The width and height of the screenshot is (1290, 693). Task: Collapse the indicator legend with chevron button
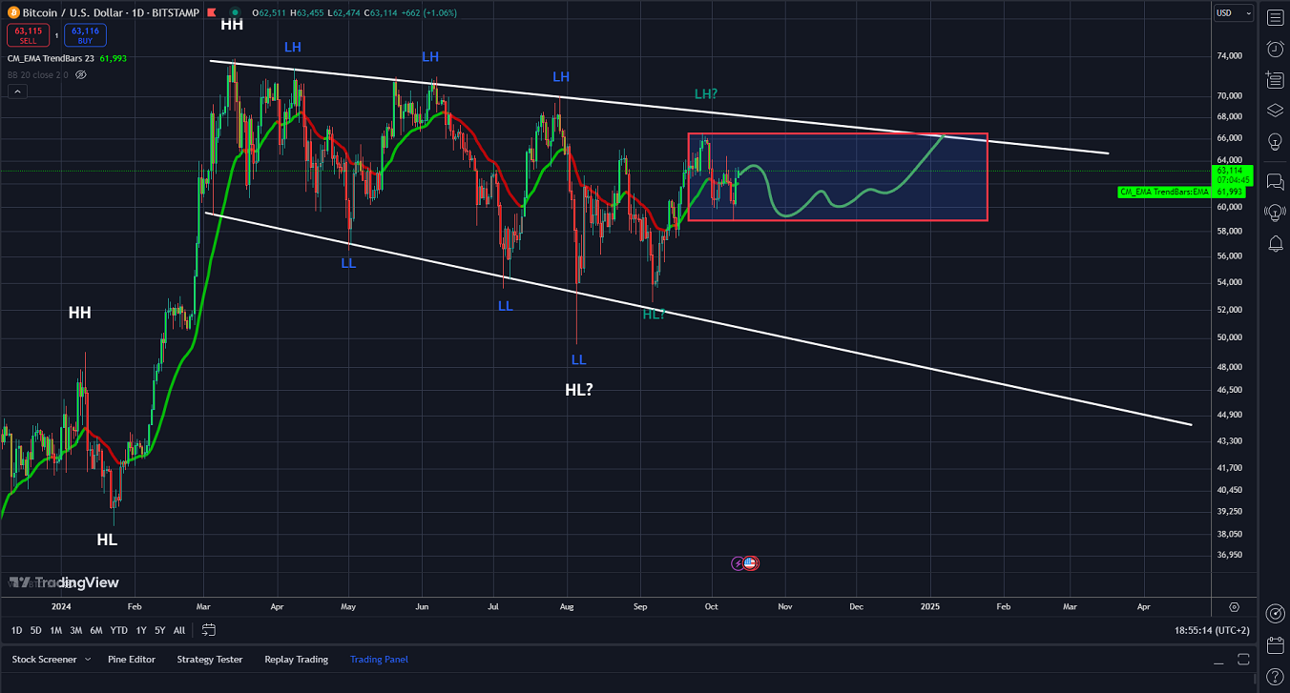[18, 92]
